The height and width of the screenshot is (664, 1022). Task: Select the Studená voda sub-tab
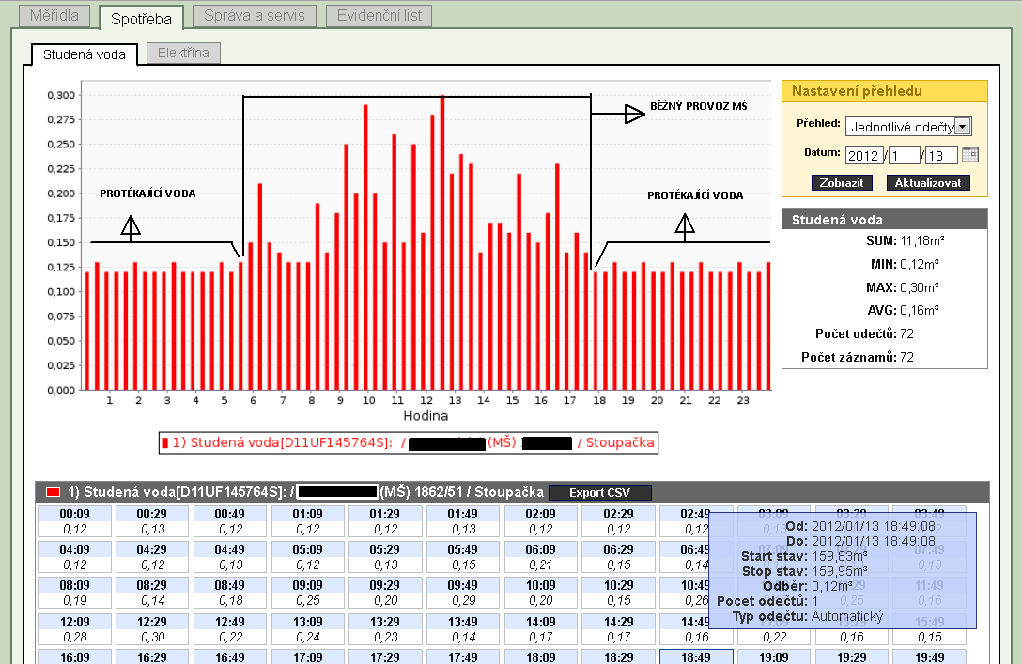(x=85, y=54)
